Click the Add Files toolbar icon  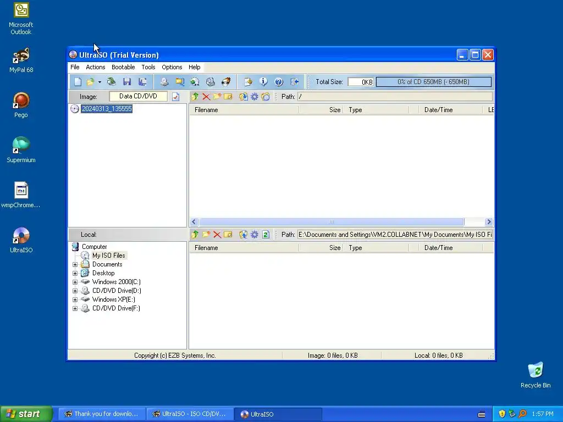(248, 82)
